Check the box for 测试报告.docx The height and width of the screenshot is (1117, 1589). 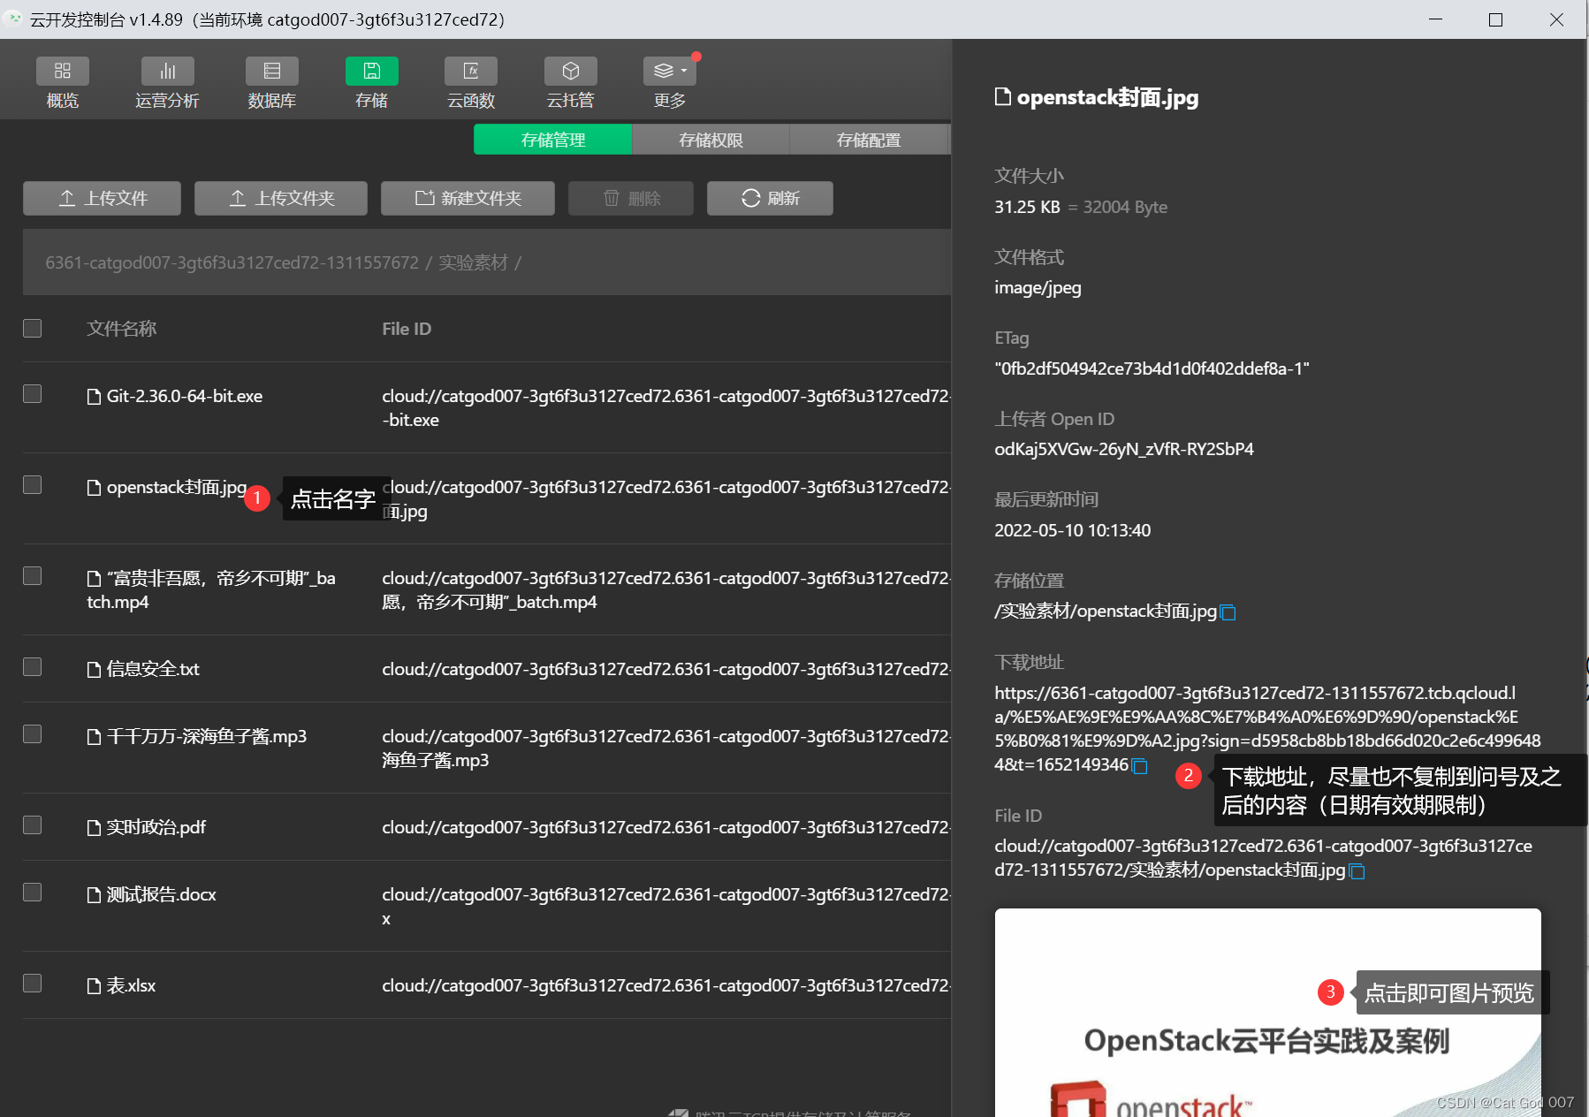point(33,892)
